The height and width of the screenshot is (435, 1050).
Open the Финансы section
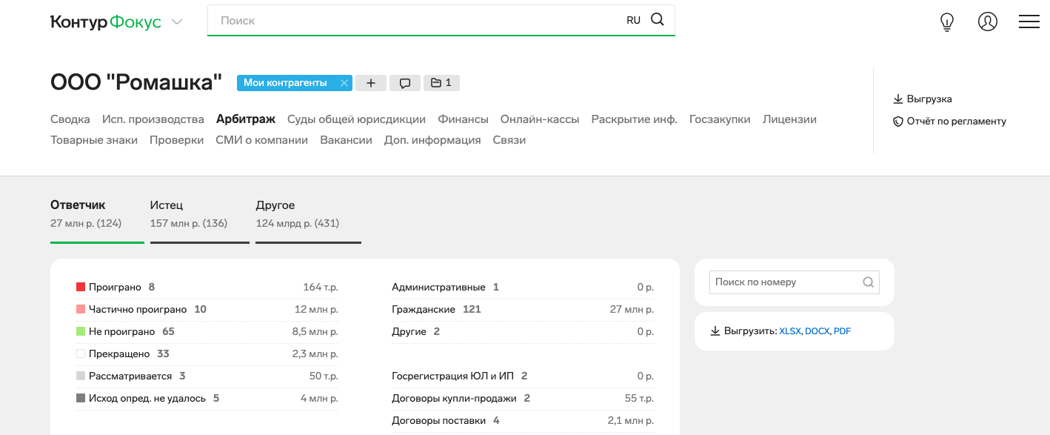click(463, 119)
